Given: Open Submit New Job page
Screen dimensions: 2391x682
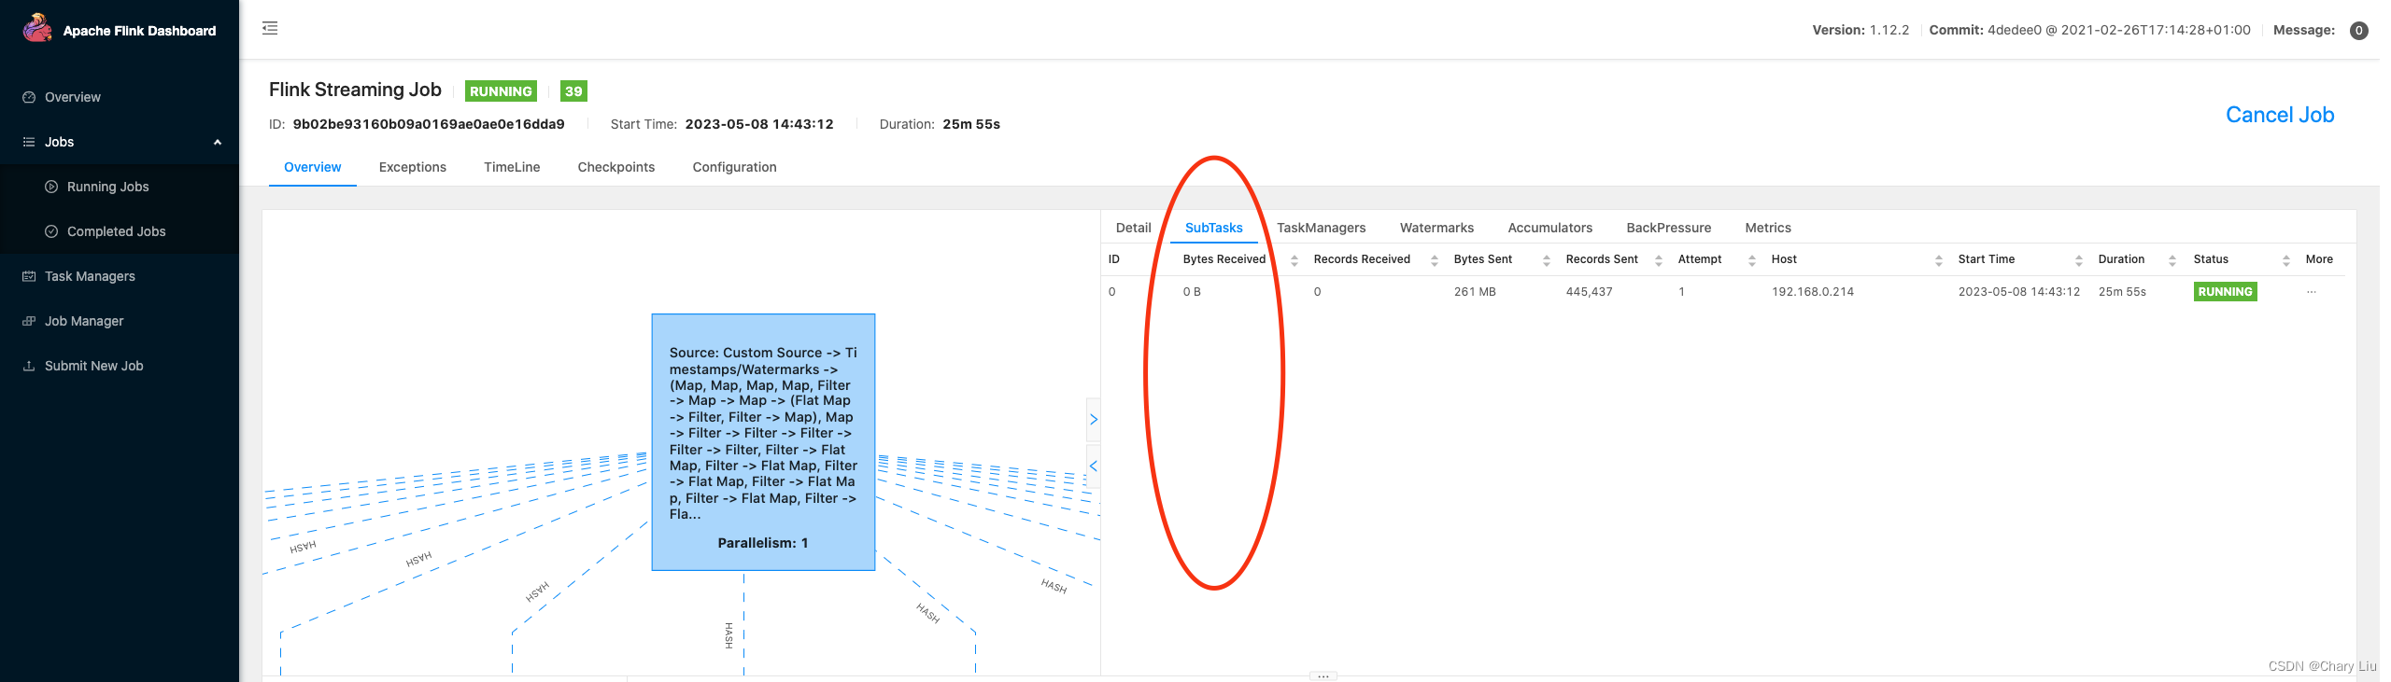Looking at the screenshot, I should pos(93,366).
